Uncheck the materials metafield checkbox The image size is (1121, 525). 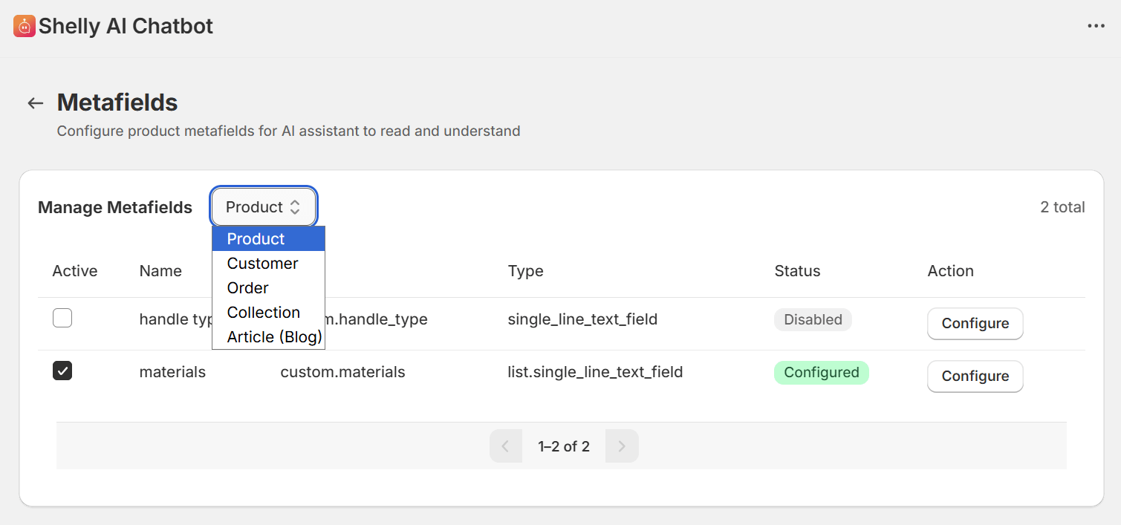tap(62, 371)
